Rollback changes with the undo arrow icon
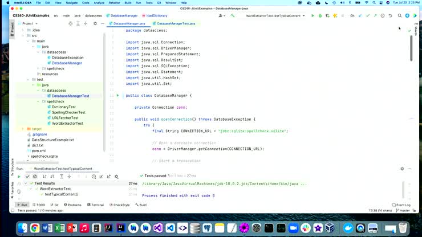Screen dimensions: 422x237 pyautogui.click(x=390, y=16)
